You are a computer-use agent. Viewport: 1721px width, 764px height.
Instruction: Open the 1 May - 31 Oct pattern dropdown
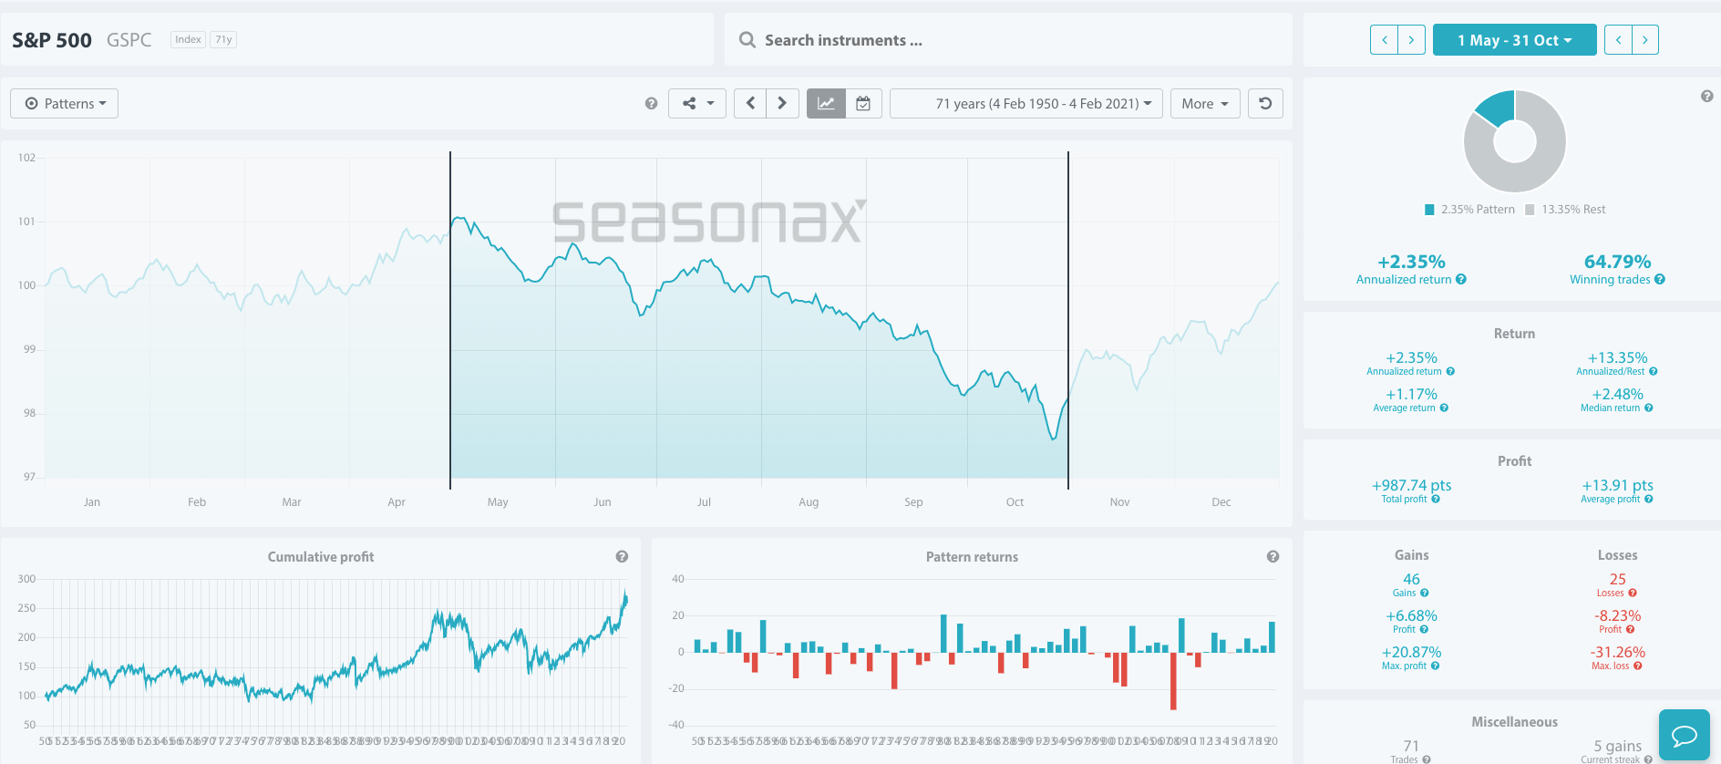pos(1514,39)
